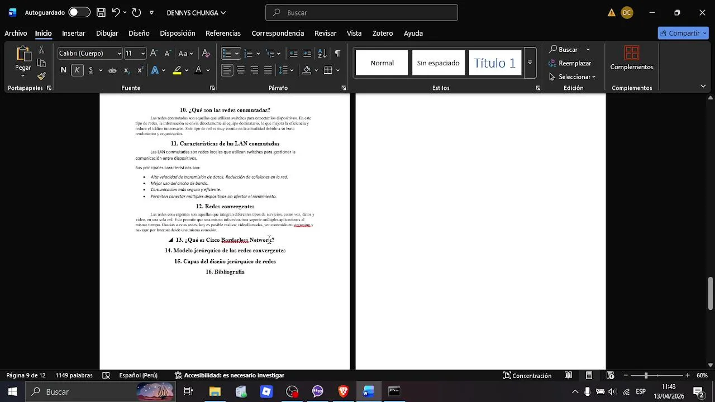Expand the borders dropdown arrow
Viewport: 715px width, 402px height.
[x=338, y=70]
